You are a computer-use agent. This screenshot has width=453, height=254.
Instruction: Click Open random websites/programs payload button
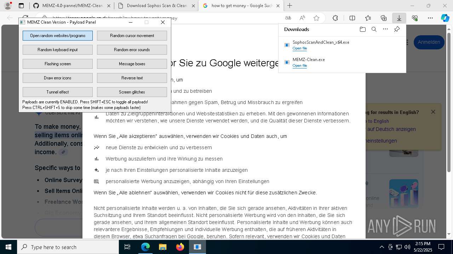[x=58, y=36]
